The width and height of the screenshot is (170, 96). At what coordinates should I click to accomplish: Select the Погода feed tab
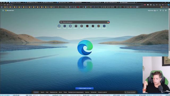(65, 92)
